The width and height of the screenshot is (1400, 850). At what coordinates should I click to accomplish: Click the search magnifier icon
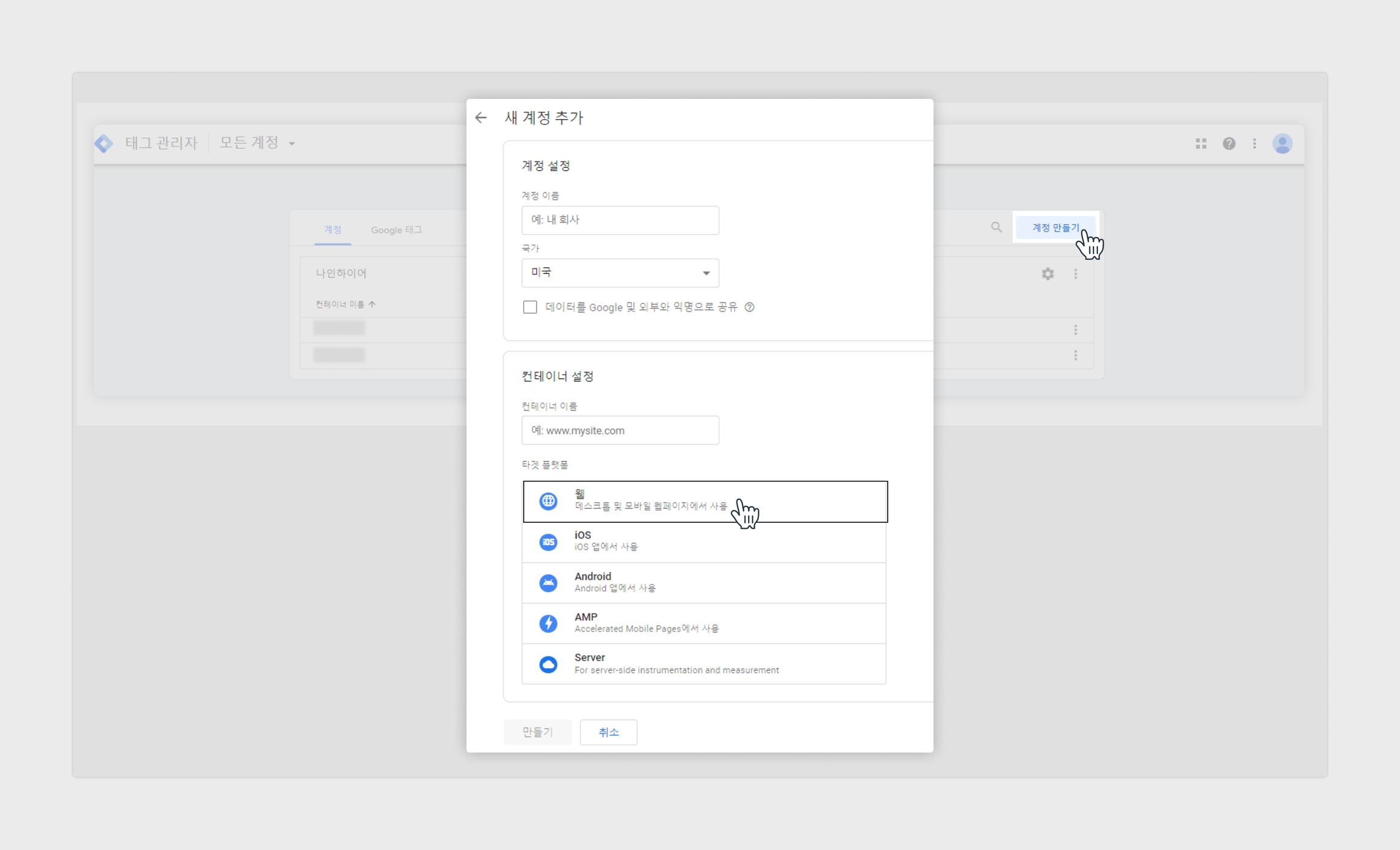click(997, 227)
